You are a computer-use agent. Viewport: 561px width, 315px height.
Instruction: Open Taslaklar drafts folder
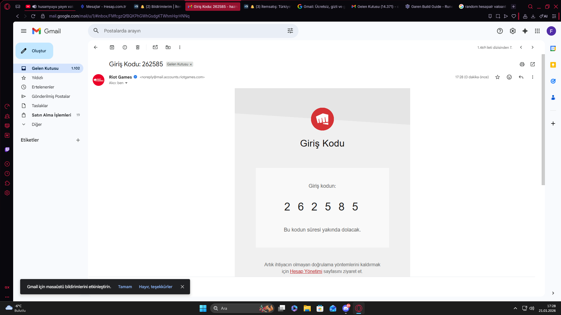[x=48, y=106]
